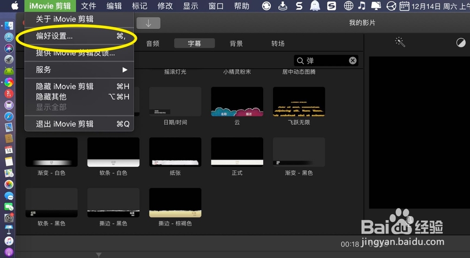Select the 云 title thumbnail

[237, 102]
